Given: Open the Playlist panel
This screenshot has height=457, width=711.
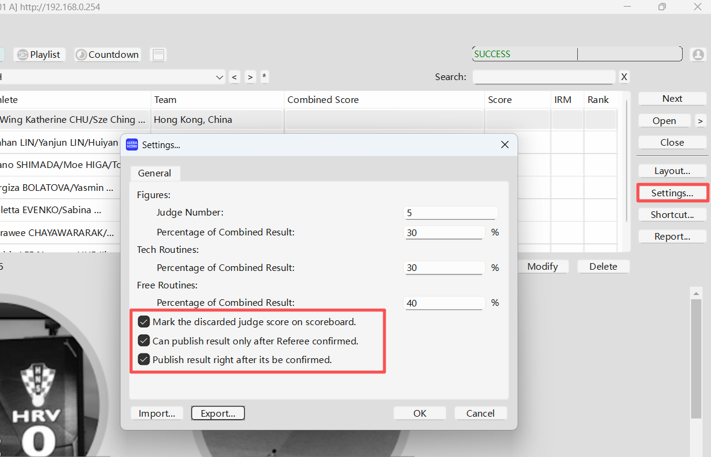Looking at the screenshot, I should pos(39,55).
